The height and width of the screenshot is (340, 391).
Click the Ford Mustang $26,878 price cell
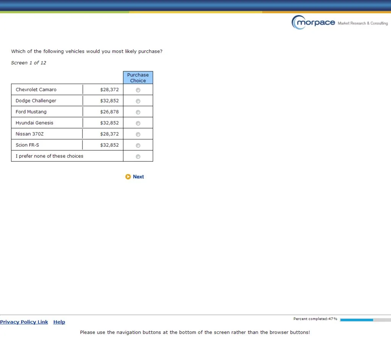point(103,112)
